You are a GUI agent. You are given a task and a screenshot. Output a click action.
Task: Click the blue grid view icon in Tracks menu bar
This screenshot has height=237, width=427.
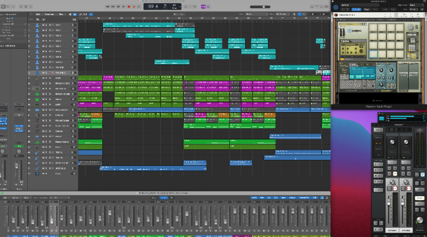75,14
